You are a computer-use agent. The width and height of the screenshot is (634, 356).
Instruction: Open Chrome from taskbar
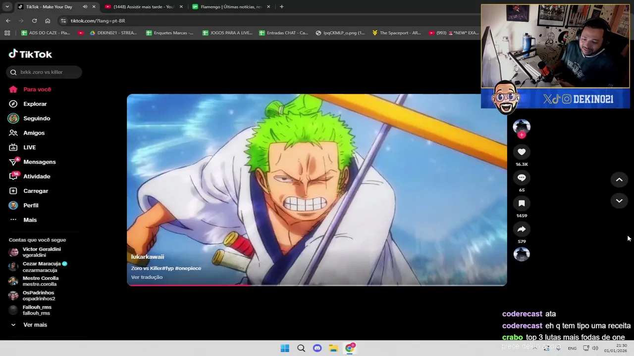350,348
